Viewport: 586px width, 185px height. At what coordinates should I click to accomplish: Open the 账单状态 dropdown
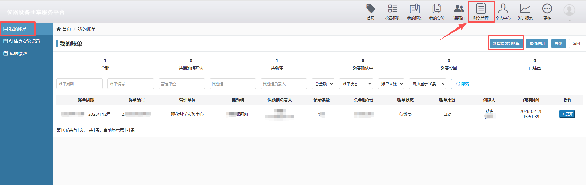coord(356,84)
